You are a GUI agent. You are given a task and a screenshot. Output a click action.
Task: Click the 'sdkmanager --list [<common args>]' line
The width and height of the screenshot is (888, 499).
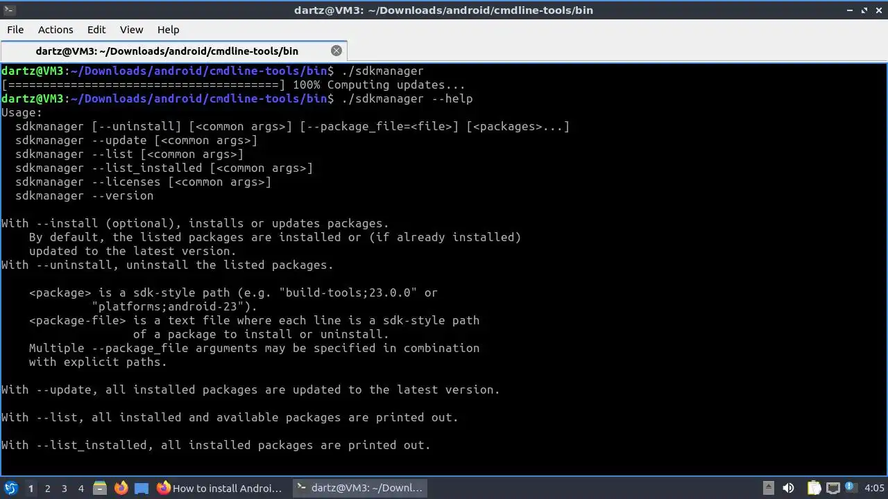129,154
